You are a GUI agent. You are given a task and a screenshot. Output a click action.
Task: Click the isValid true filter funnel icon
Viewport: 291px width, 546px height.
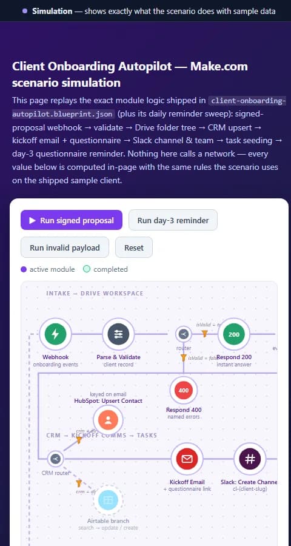pos(205,334)
